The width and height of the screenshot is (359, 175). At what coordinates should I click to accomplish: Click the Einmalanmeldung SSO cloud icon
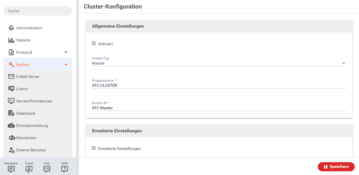click(11, 125)
